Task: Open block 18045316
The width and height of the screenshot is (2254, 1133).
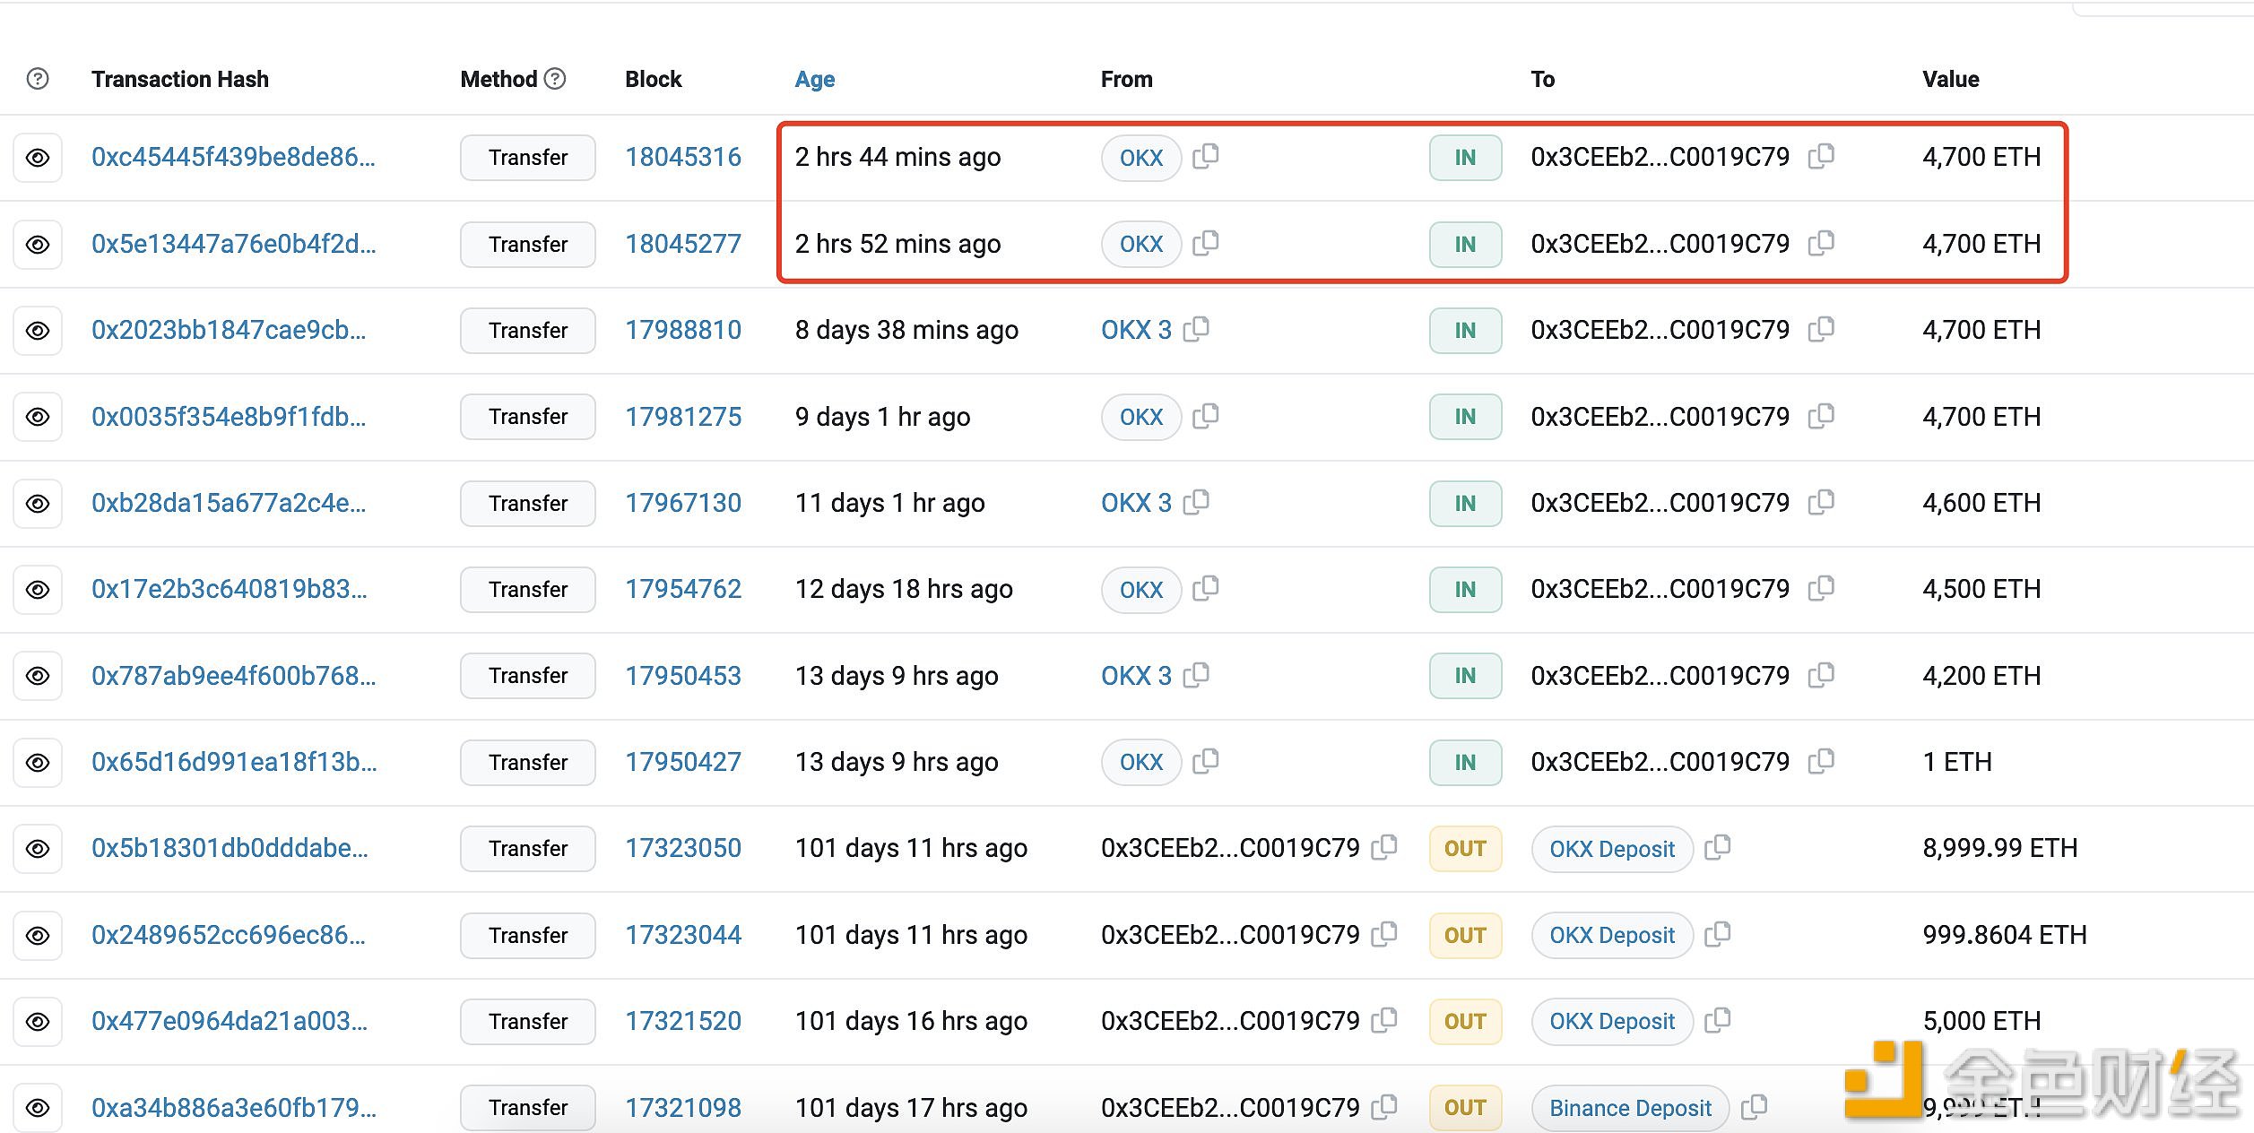Action: 683,157
